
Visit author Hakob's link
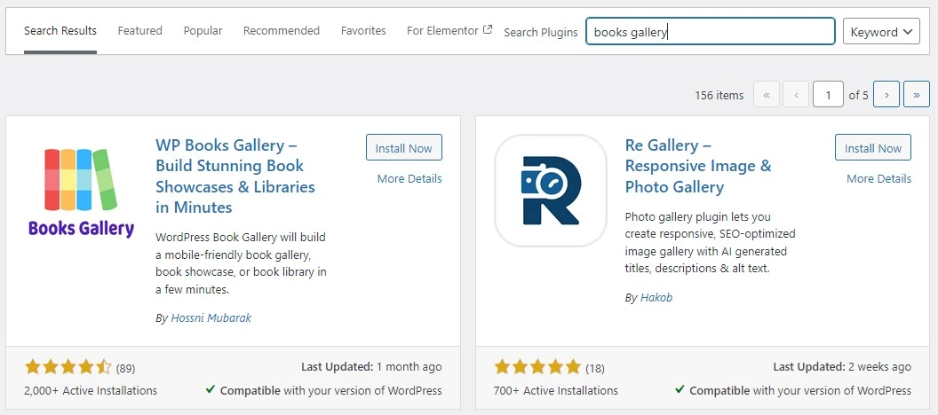(x=656, y=297)
